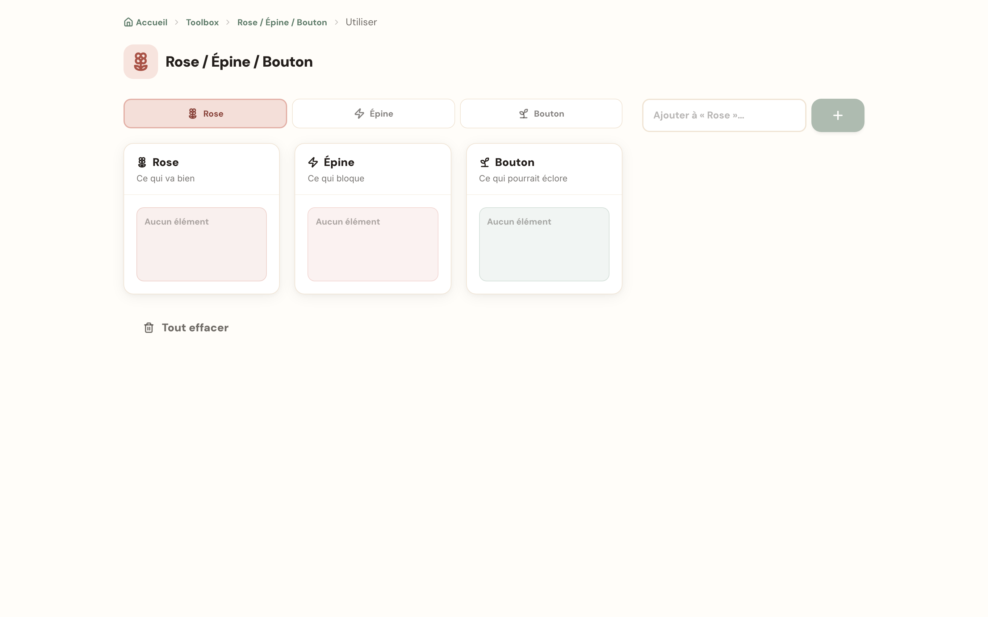Click the large flower icon by the title
Screen dimensions: 988x617
tap(141, 62)
